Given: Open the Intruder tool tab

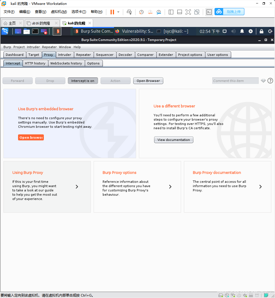Looking at the screenshot, I should [x=65, y=55].
